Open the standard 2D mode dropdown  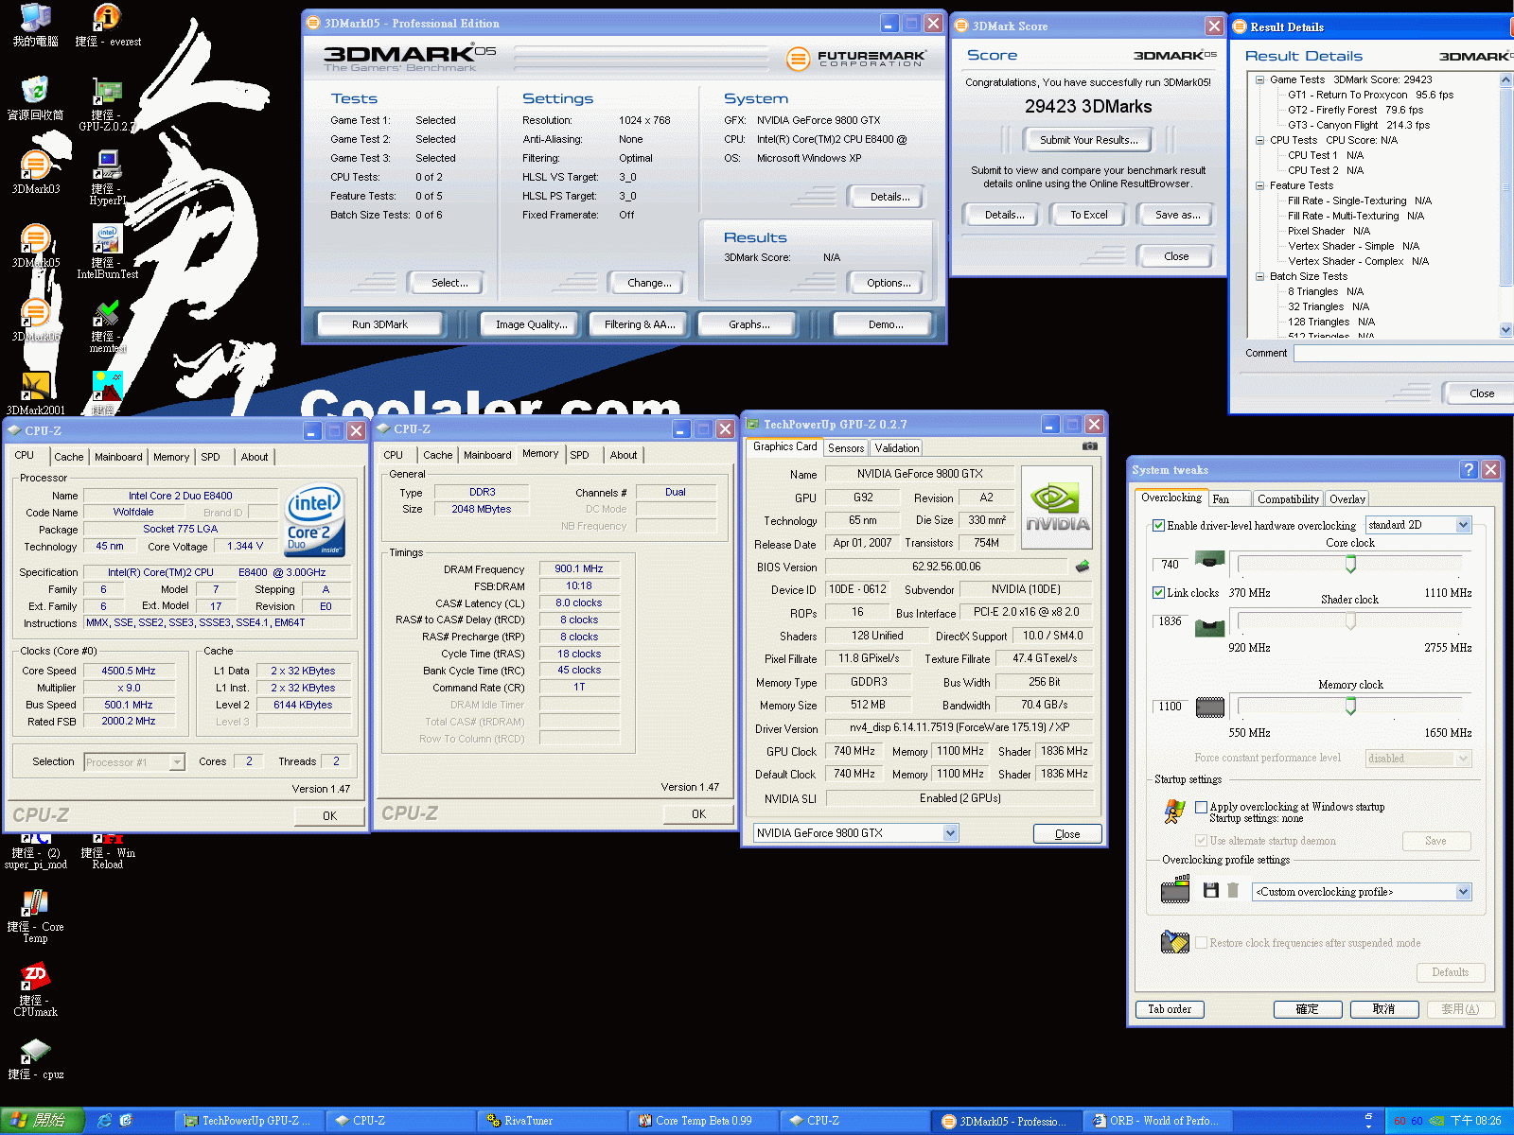1463,525
